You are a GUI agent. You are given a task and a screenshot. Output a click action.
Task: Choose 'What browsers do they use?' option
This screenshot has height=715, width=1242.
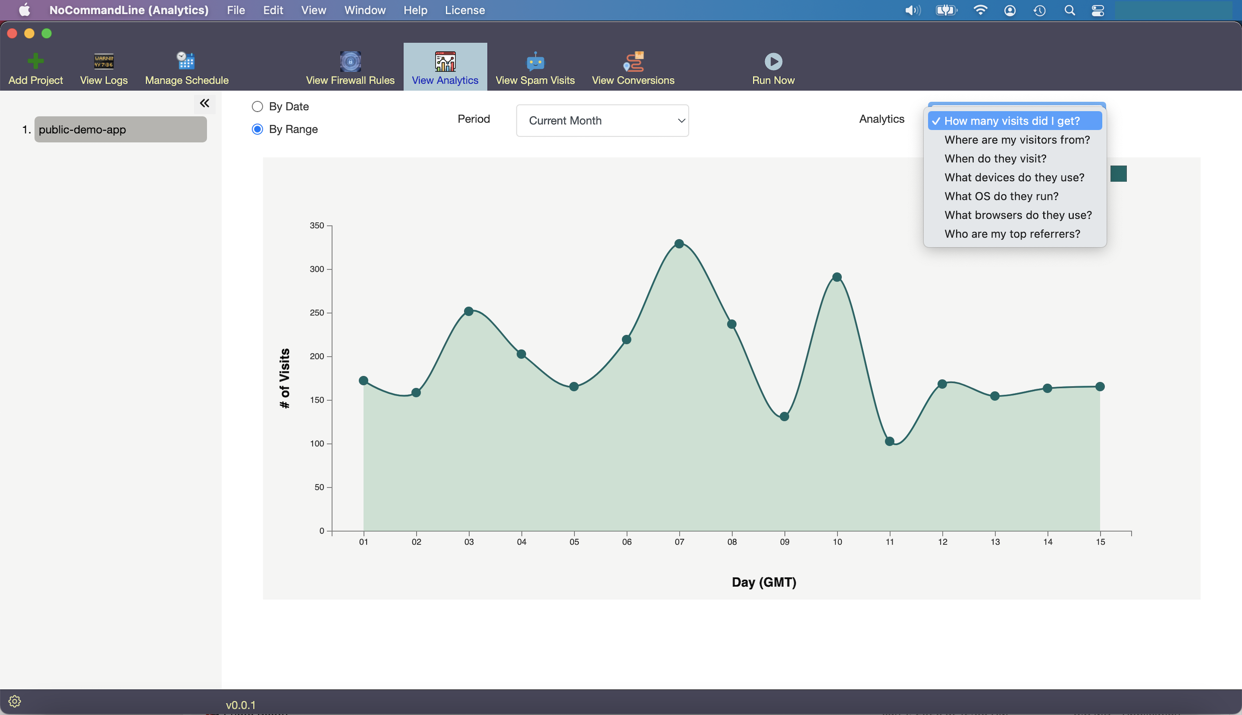click(1017, 215)
